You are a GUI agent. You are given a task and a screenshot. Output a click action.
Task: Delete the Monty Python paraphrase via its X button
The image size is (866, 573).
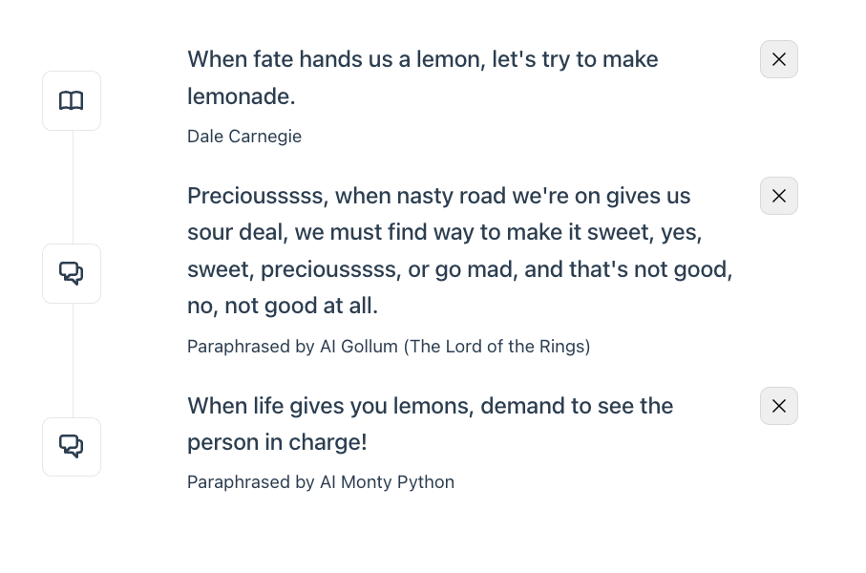(779, 406)
